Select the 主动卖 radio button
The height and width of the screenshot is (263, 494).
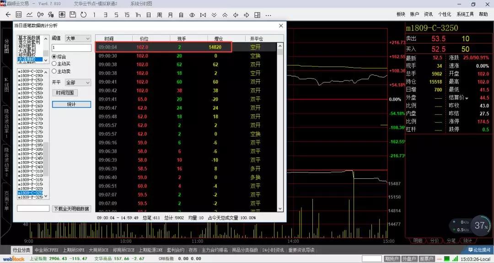pyautogui.click(x=54, y=71)
